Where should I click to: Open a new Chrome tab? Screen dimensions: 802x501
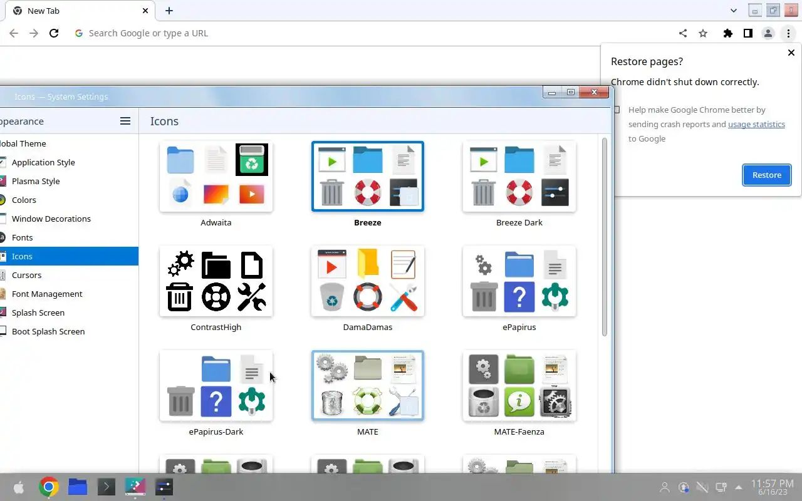point(169,11)
